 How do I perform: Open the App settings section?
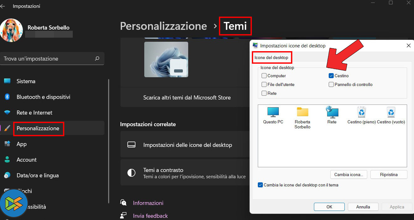point(52,144)
